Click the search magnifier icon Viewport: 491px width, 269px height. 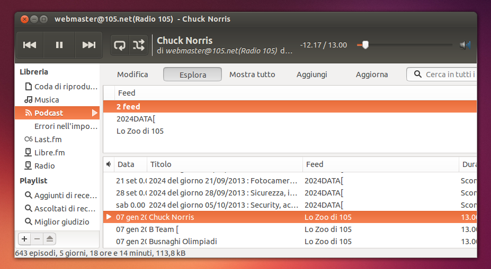pyautogui.click(x=417, y=74)
